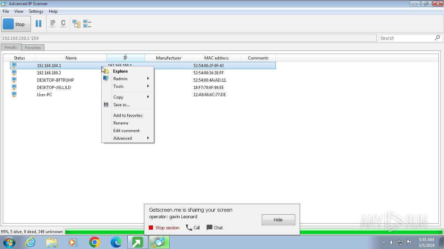Open File Explorer from the taskbar
444x249 pixels.
point(52,242)
